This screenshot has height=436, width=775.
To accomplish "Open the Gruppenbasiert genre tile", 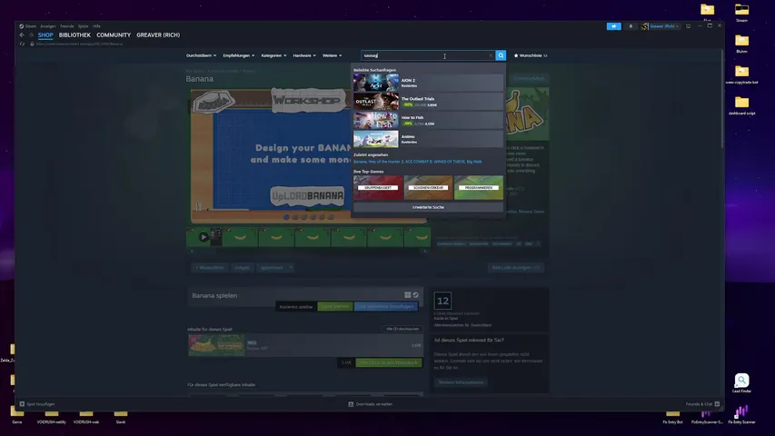I will (x=378, y=187).
